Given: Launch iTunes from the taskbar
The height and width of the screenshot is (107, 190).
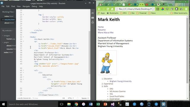Looking at the screenshot, I should tap(83, 104).
